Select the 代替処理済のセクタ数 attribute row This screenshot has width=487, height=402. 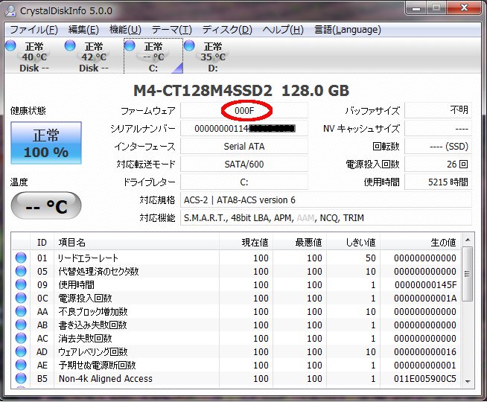point(236,271)
